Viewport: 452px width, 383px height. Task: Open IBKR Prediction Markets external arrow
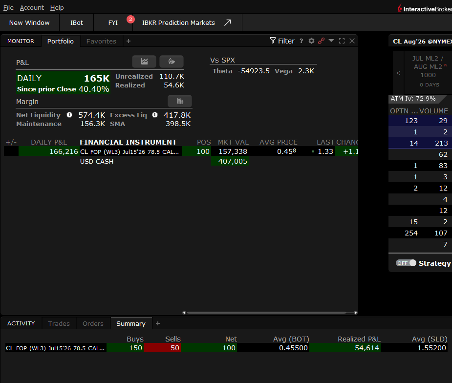[x=227, y=22]
